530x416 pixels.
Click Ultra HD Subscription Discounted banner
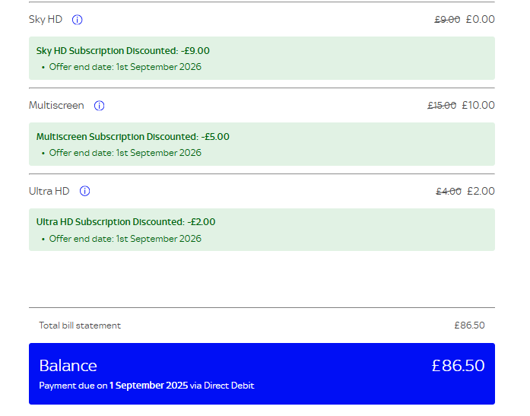[262, 230]
